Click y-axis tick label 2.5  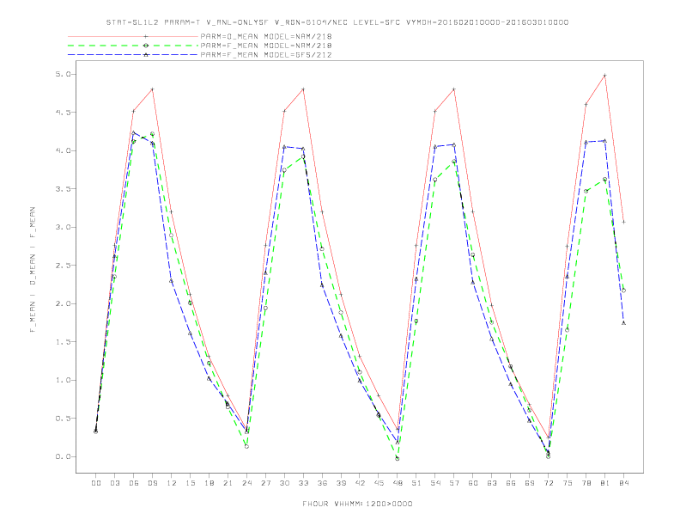(63, 266)
